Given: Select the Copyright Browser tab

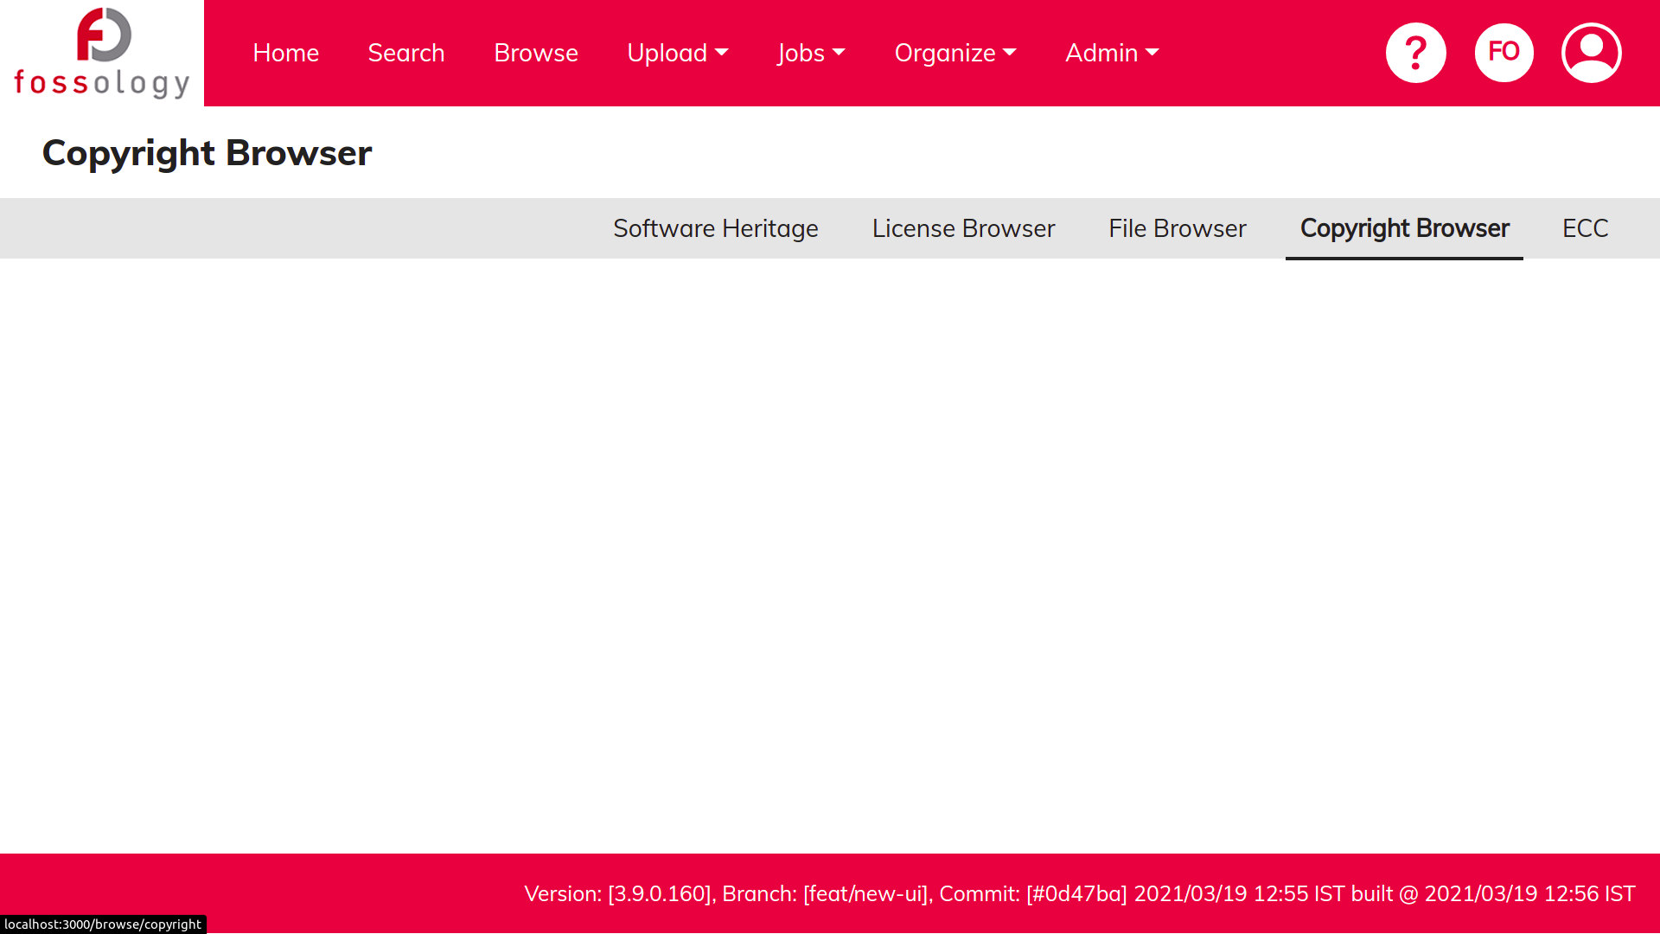Looking at the screenshot, I should click(x=1405, y=228).
